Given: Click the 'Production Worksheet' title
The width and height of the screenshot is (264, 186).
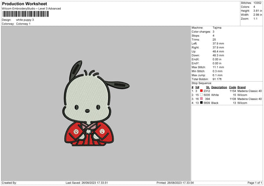Looking at the screenshot, I should tap(24, 4).
